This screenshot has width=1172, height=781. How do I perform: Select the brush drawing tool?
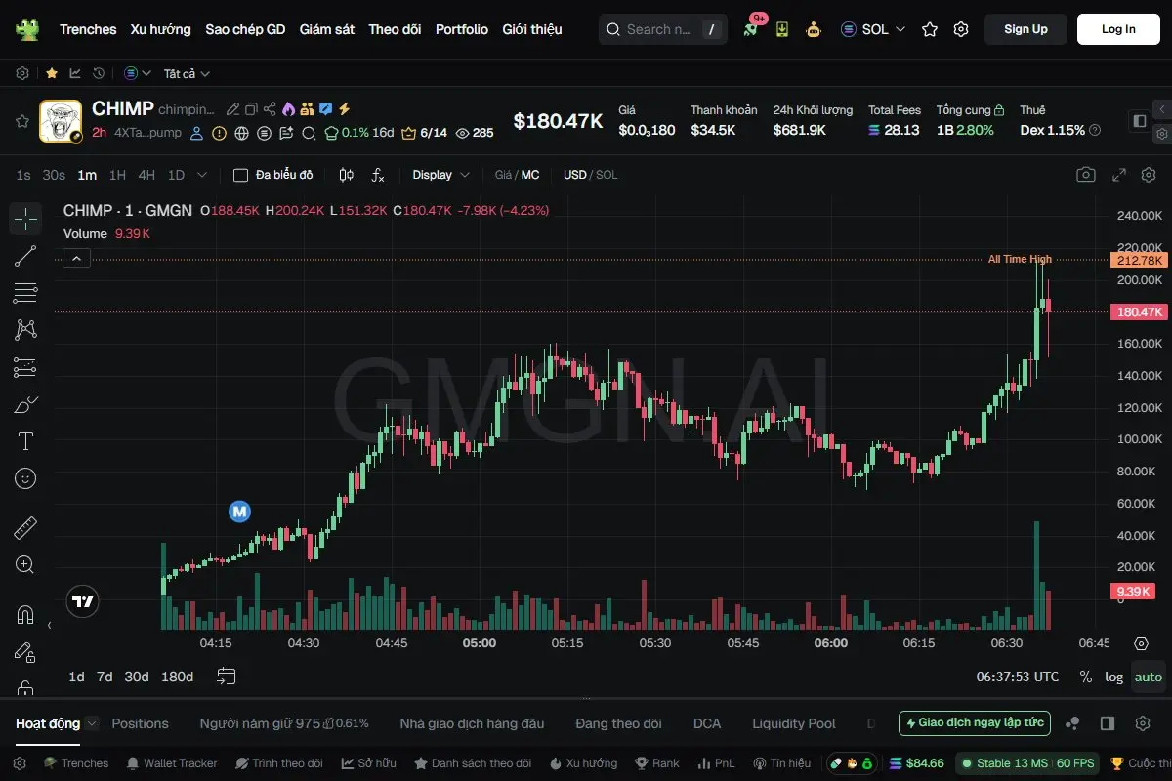pyautogui.click(x=25, y=404)
